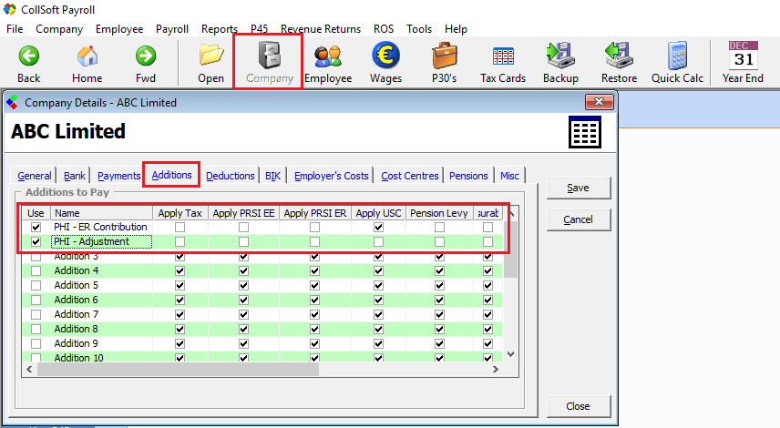Screen dimensions: 780x428
Task: Switch to the Deductions tab
Action: [230, 176]
